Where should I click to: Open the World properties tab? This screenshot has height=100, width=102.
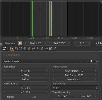(25, 49)
